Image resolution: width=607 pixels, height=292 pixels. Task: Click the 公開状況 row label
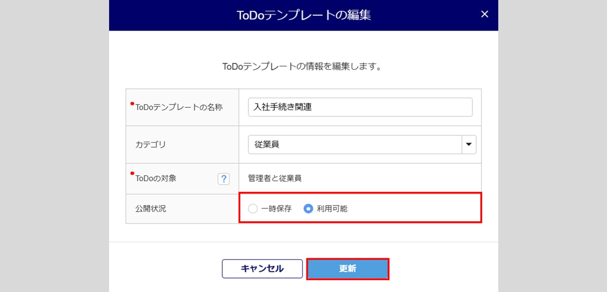click(151, 208)
